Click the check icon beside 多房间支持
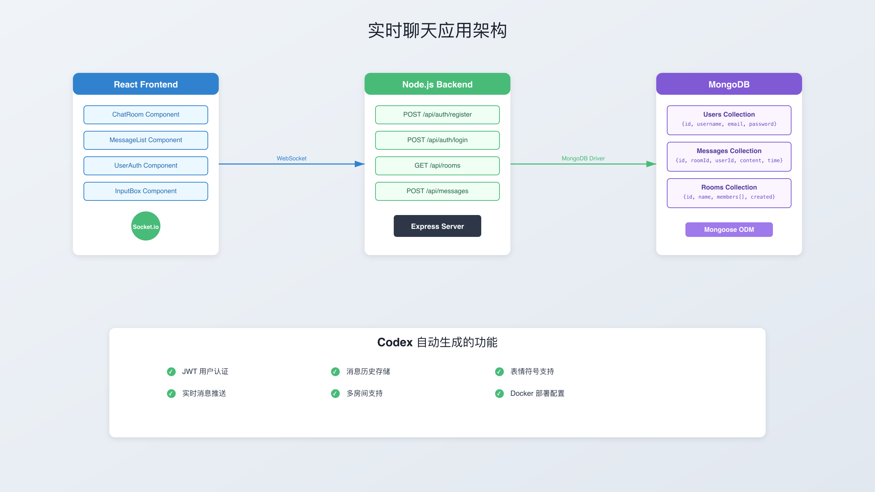Image resolution: width=875 pixels, height=492 pixels. (x=335, y=394)
